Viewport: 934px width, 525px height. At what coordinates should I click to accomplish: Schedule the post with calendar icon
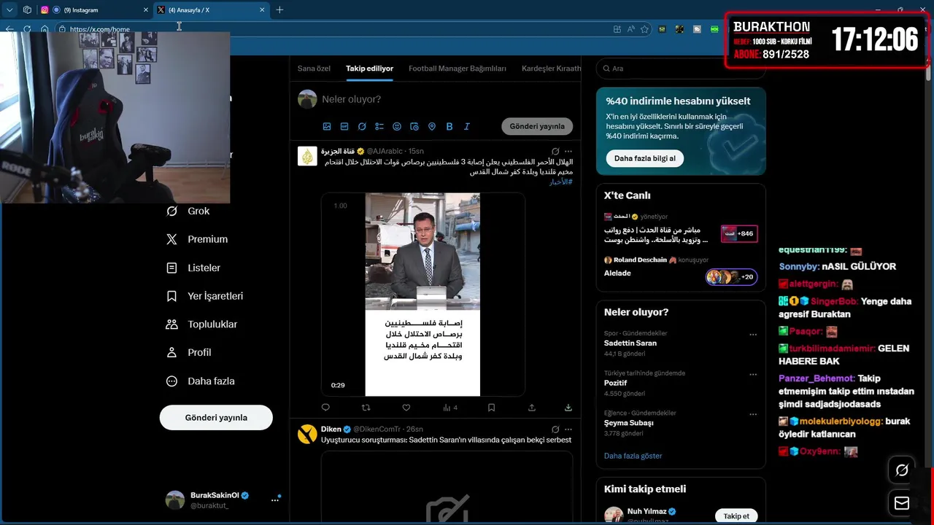[414, 126]
